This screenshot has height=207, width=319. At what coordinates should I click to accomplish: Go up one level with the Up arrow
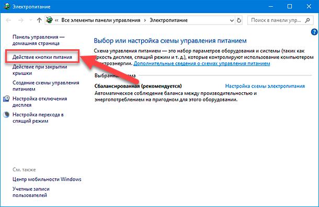tap(39, 20)
